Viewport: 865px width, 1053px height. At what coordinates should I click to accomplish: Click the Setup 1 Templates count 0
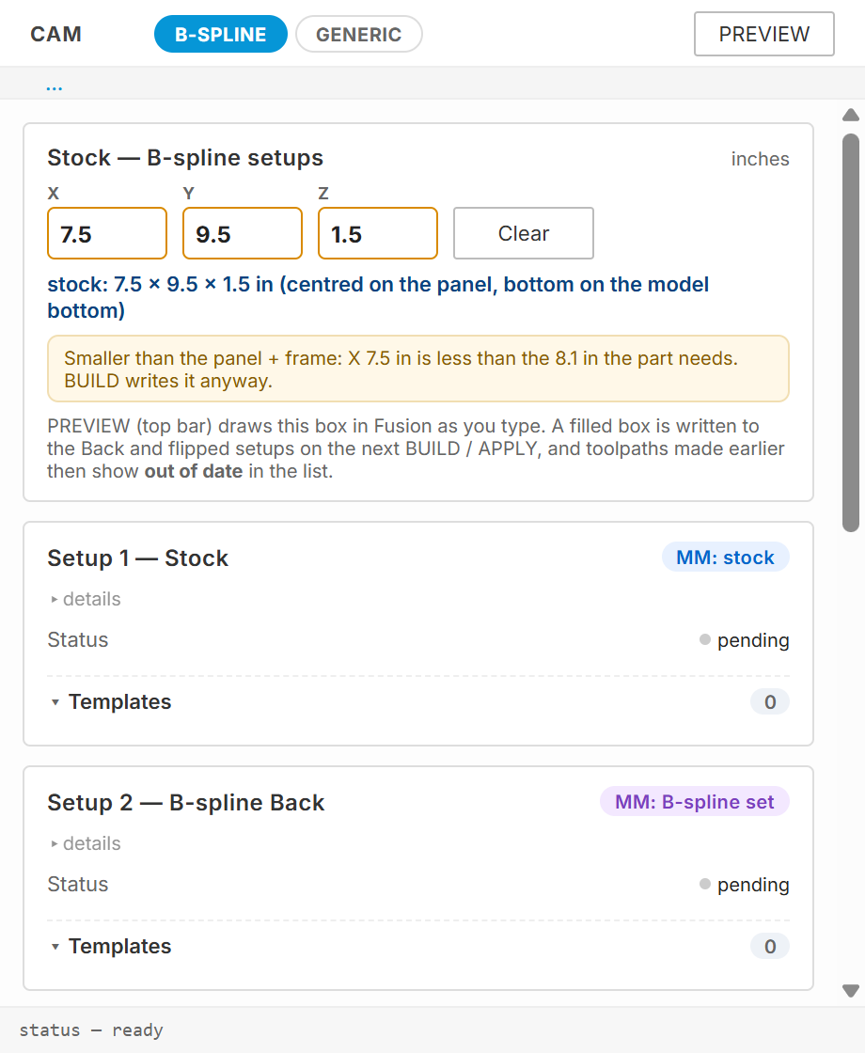pyautogui.click(x=770, y=701)
